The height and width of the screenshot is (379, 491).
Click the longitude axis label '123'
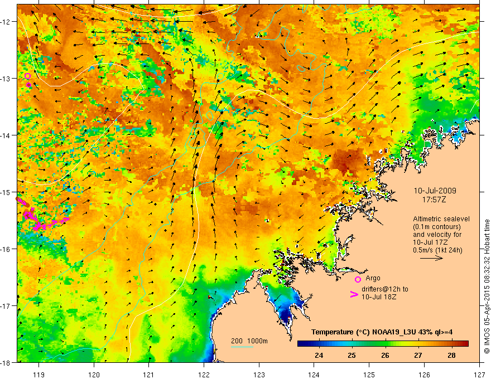tap(259, 375)
